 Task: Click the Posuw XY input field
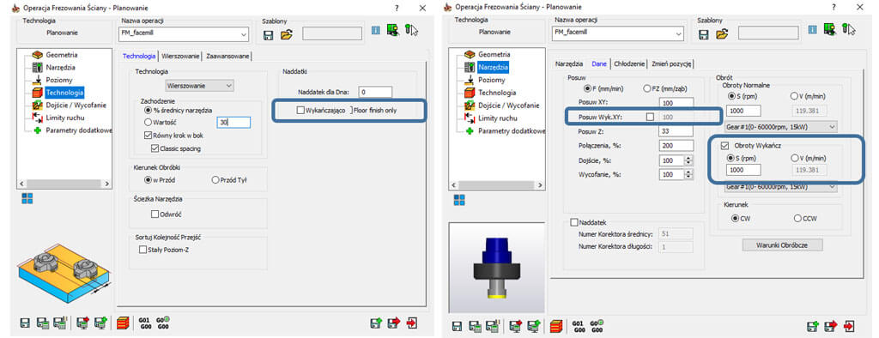coord(676,103)
